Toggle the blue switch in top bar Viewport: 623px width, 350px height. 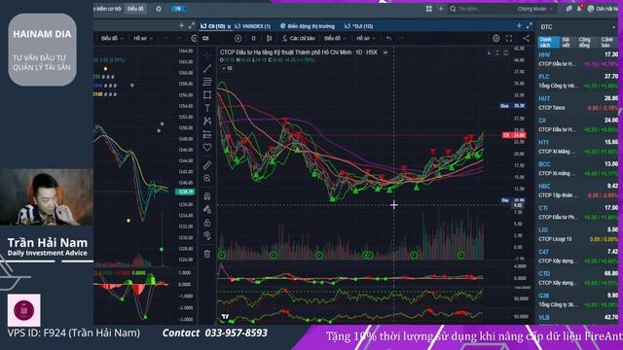[x=178, y=9]
